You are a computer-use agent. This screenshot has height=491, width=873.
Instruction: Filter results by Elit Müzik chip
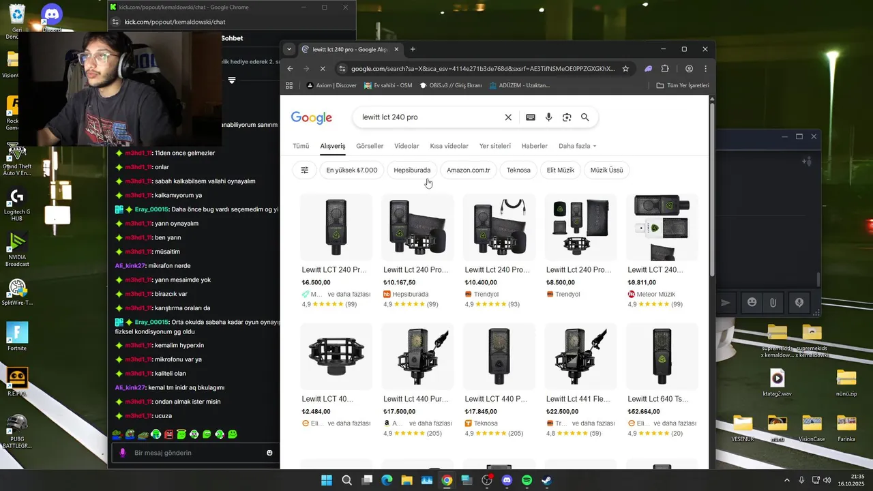560,170
